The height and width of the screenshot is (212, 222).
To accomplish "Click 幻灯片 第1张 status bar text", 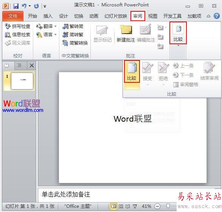I will click(30, 206).
